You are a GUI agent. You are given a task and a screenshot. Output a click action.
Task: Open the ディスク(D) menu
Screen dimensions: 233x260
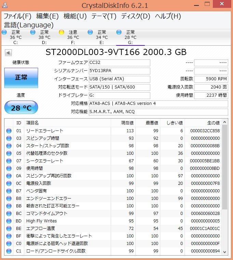tap(136, 16)
